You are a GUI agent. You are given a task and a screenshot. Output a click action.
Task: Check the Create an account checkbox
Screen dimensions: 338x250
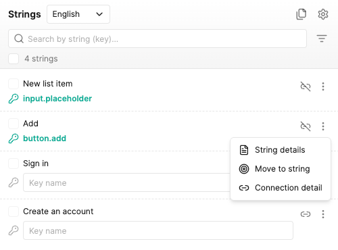point(14,211)
